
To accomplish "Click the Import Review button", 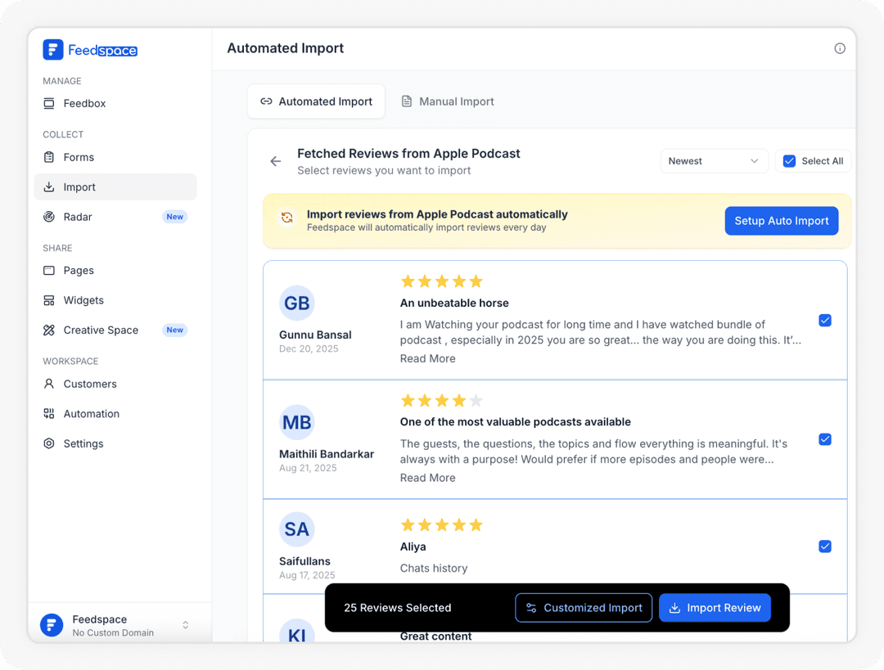I will pos(715,608).
